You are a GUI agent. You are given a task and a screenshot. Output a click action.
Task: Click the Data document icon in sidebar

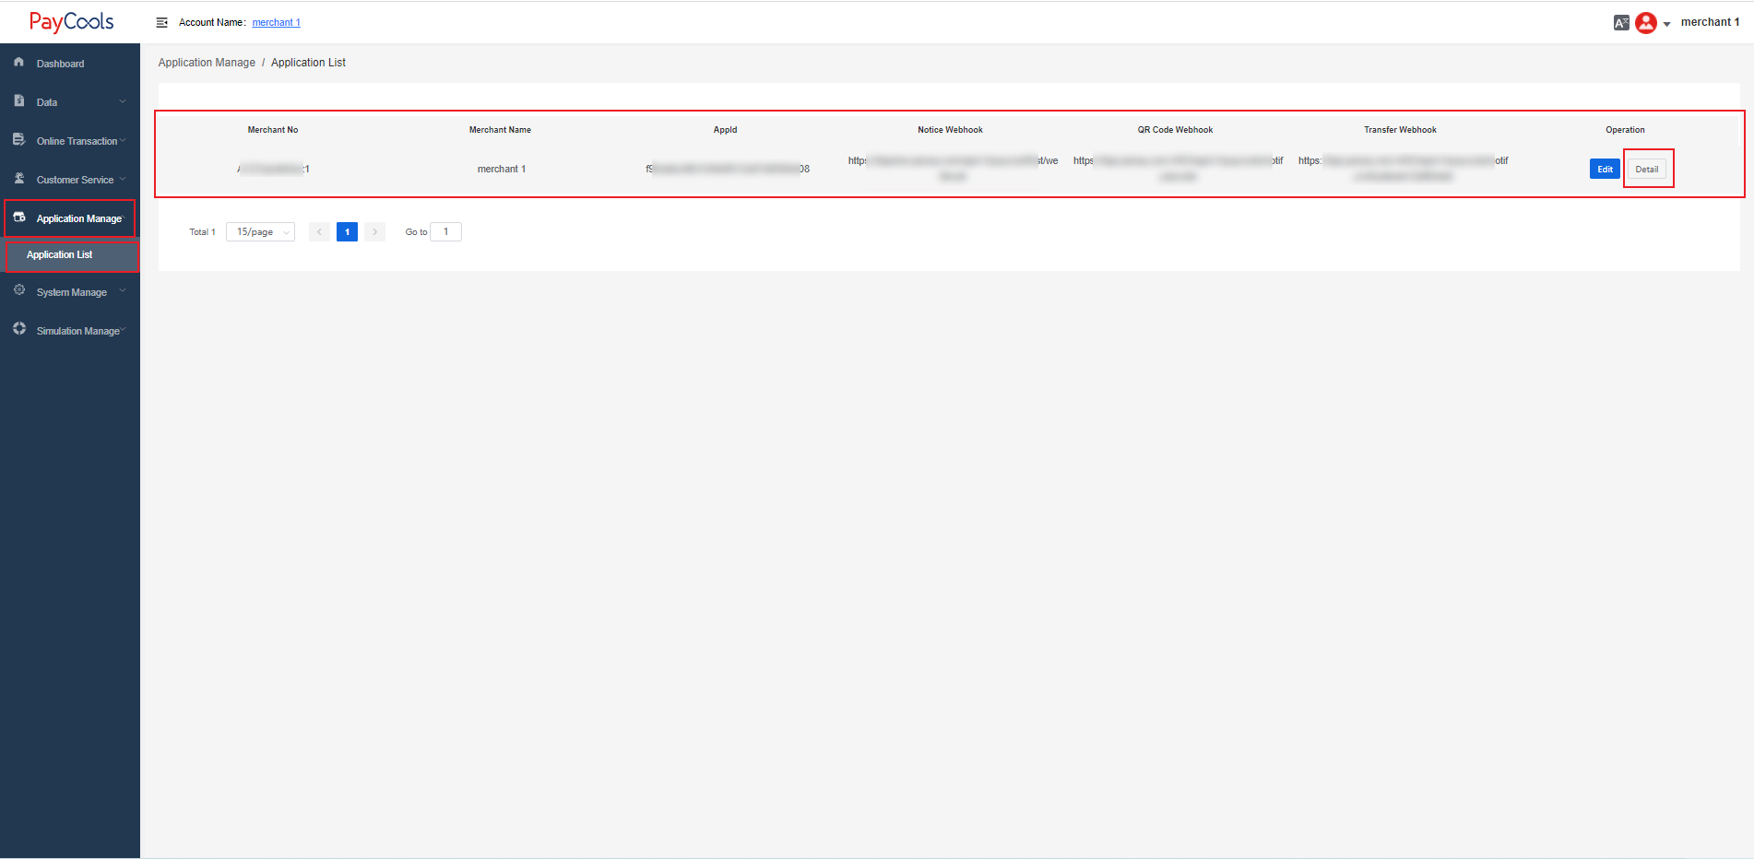[x=19, y=101]
